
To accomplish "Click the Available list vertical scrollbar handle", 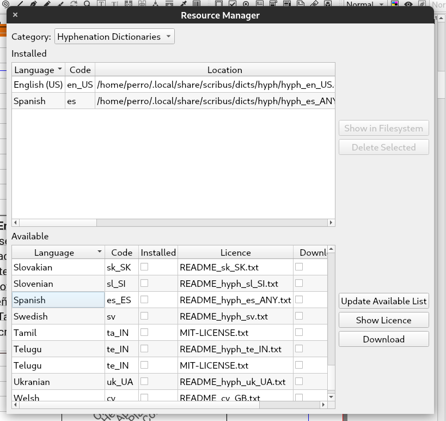I will (331, 308).
